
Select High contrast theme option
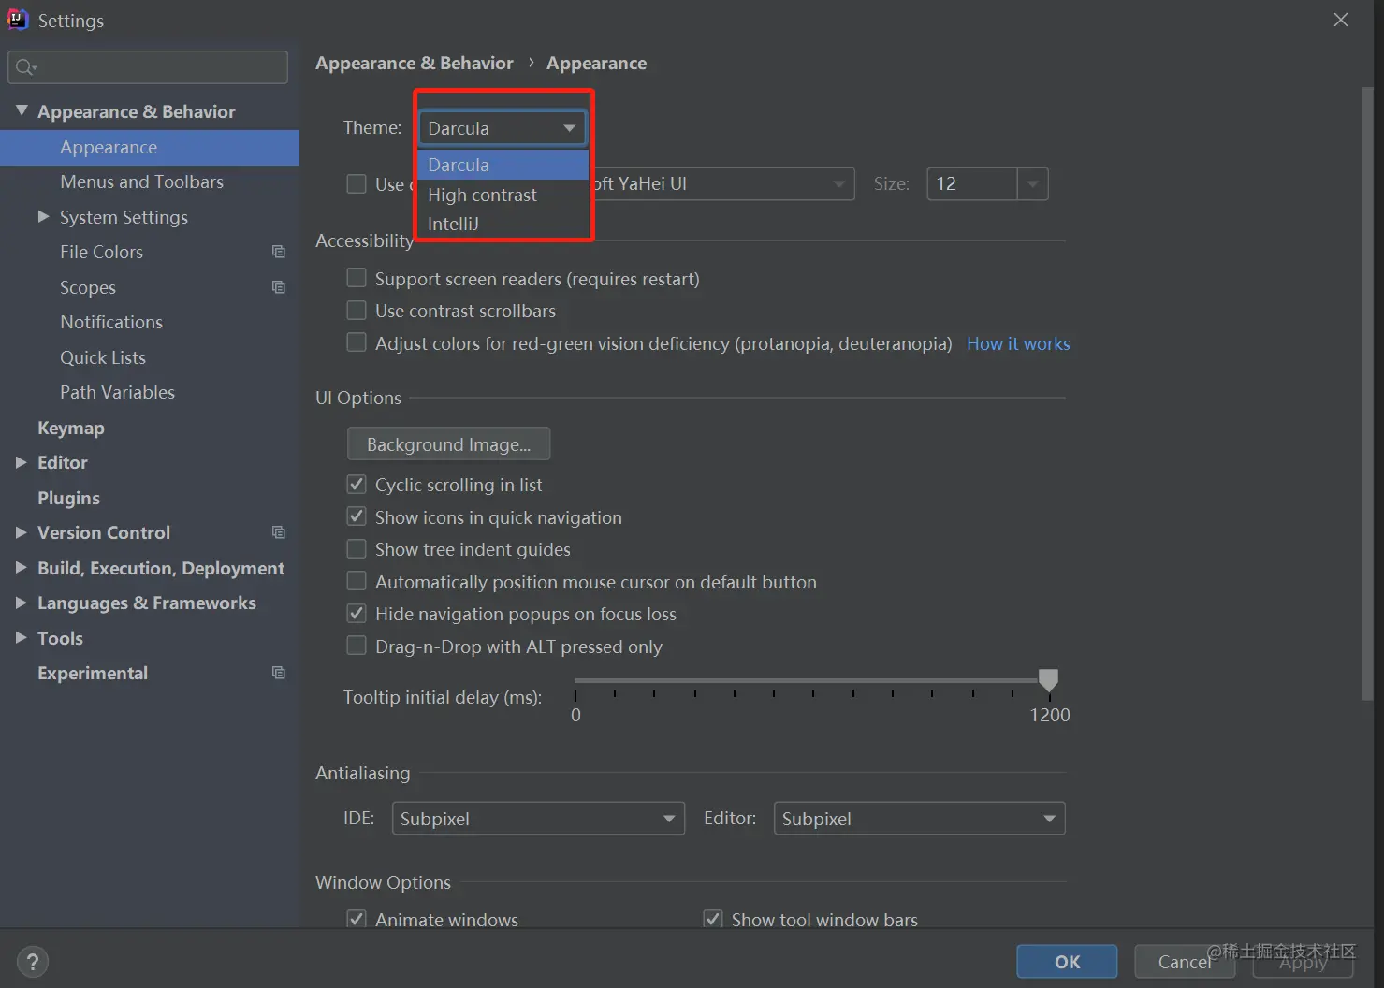[503, 195]
